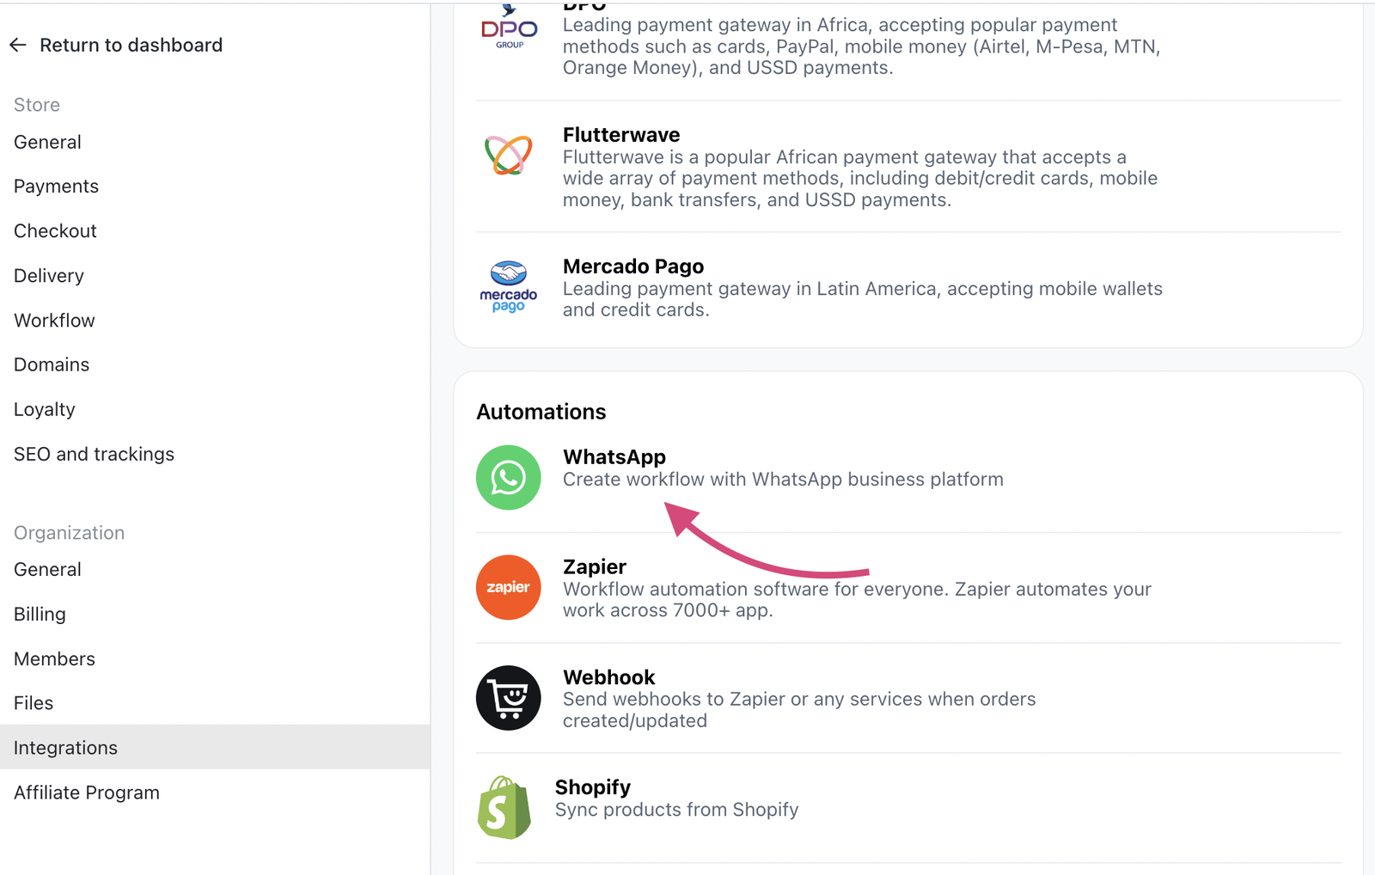Screen dimensions: 1375x875
Task: Click the Flutterwave logo icon
Action: [508, 155]
